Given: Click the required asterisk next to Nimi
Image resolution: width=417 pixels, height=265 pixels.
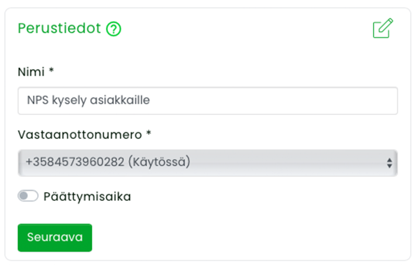Looking at the screenshot, I should [51, 70].
